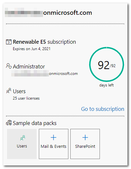This screenshot has height=169, width=131.
Task: Click the Administrator shield-person icon
Action: (x=9, y=66)
